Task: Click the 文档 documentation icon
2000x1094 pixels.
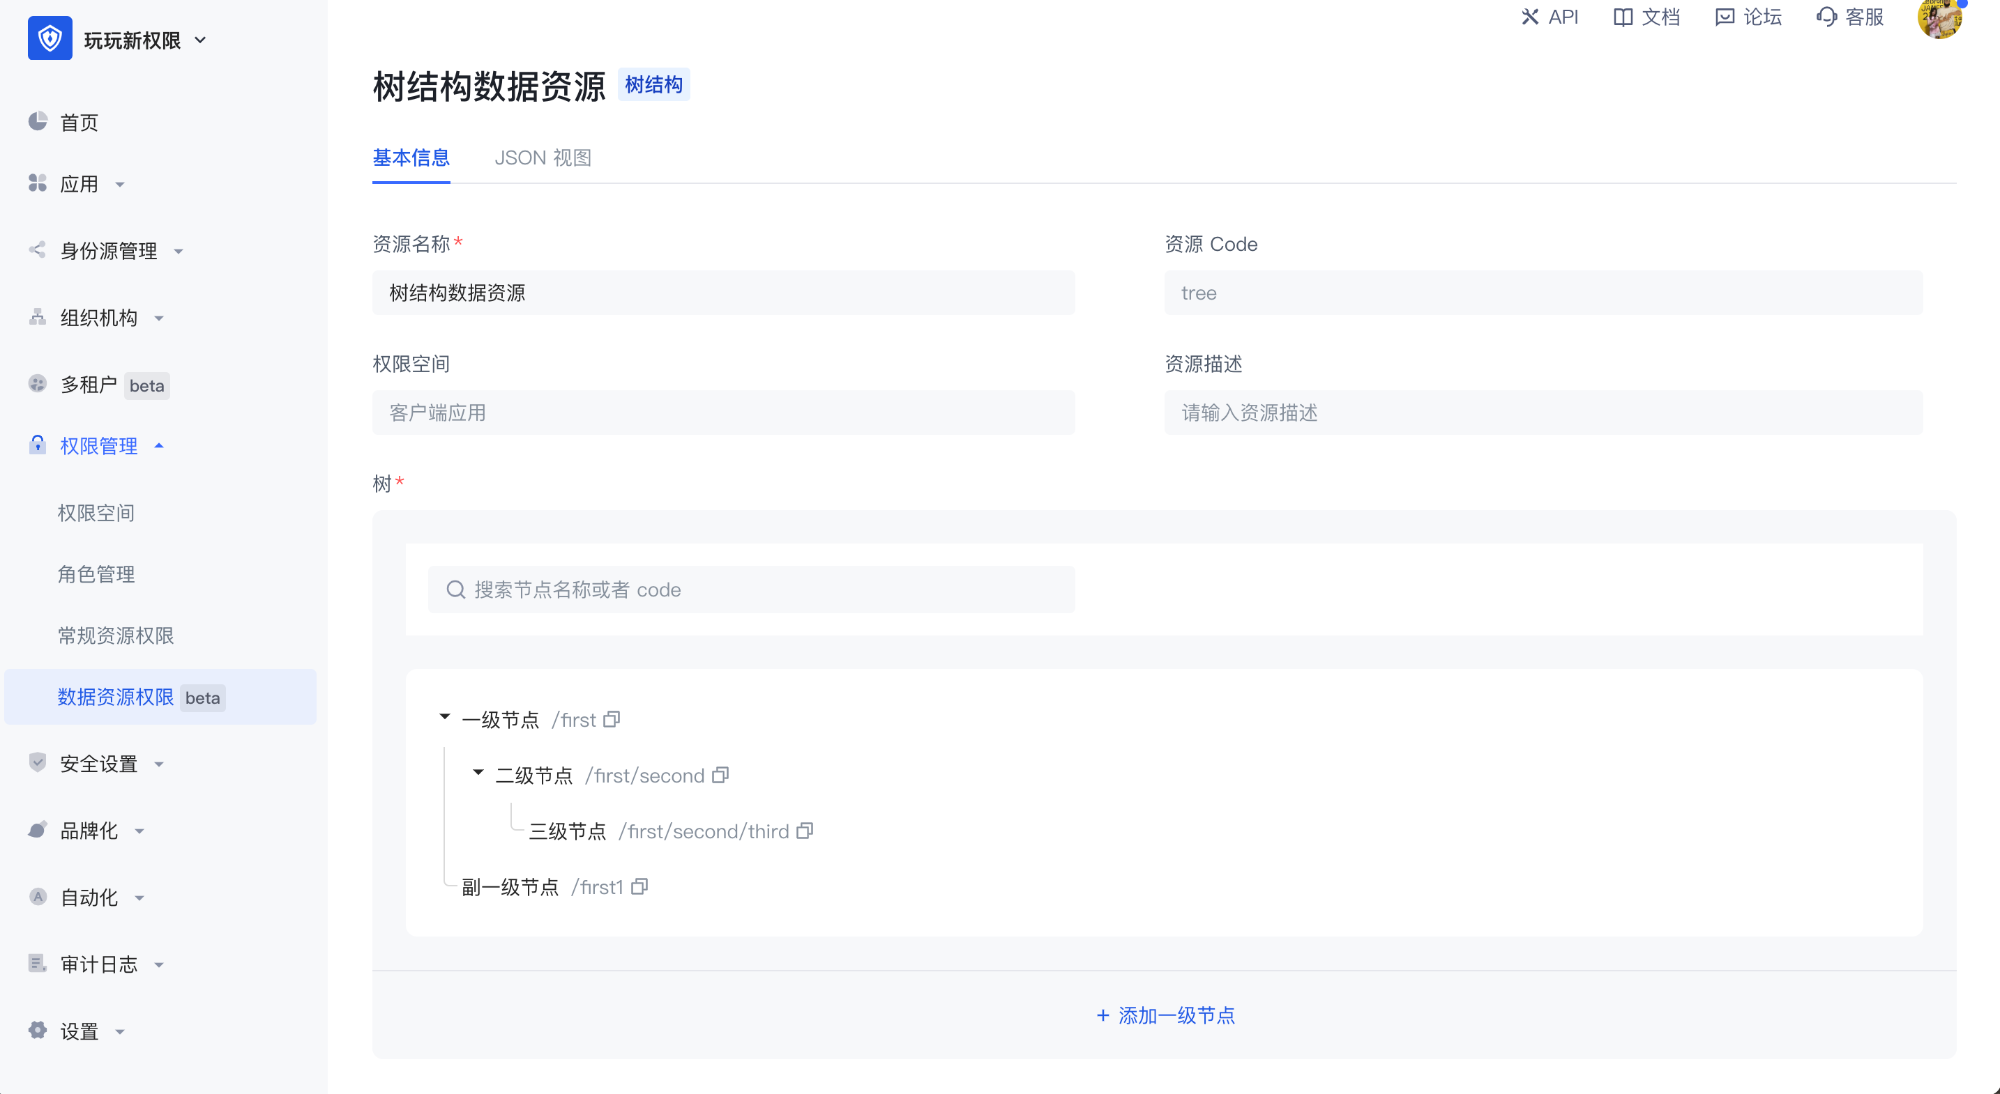Action: point(1623,16)
